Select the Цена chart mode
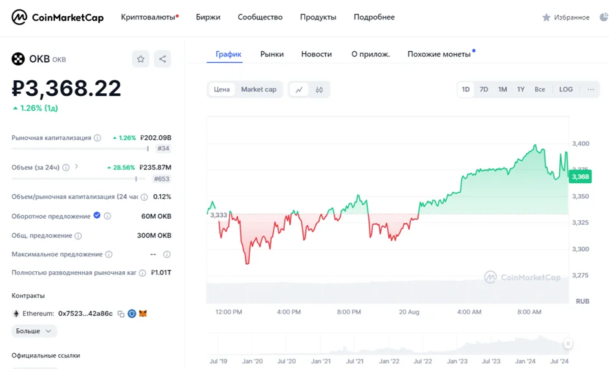The height and width of the screenshot is (369, 609). pyautogui.click(x=222, y=89)
